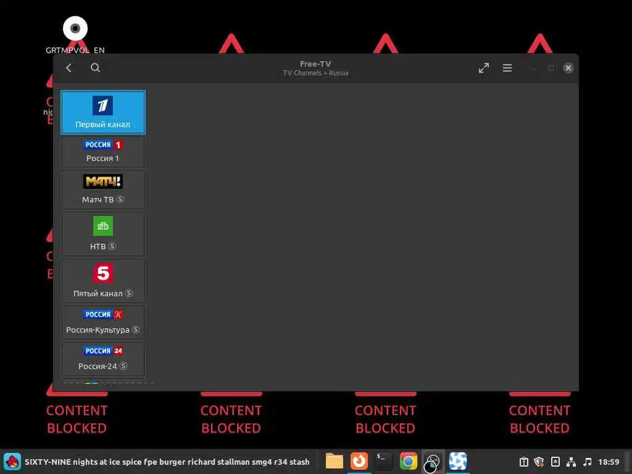
Task: Select the Россия 1 channel tile
Action: (103, 151)
